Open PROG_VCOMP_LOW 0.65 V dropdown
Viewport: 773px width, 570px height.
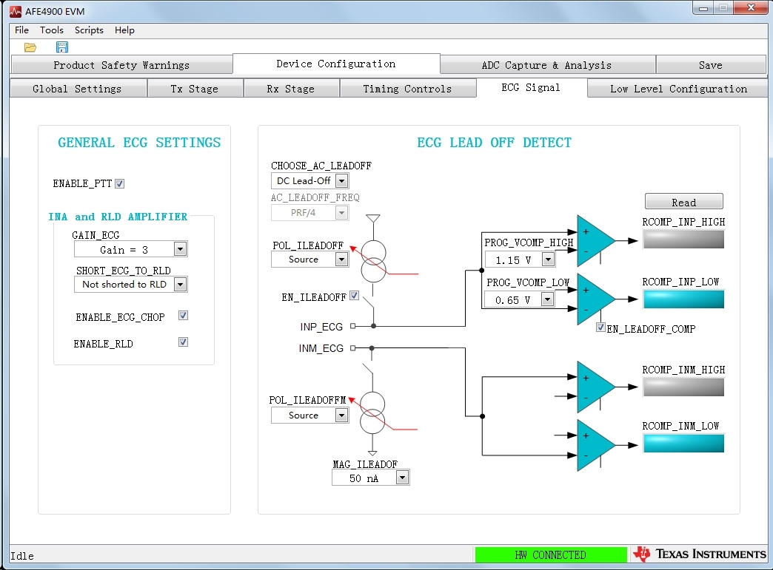point(519,299)
